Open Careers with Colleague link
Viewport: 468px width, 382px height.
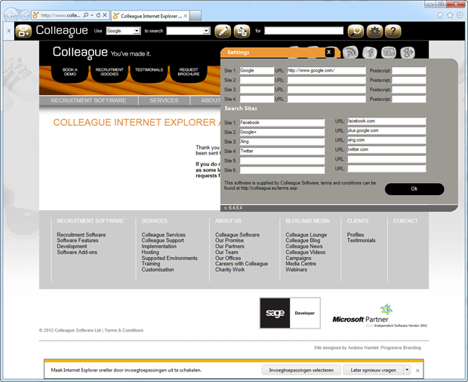(x=242, y=264)
